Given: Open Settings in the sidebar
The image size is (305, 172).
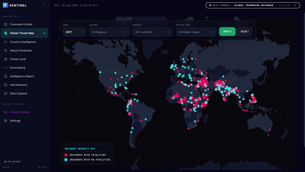Looking at the screenshot, I should coord(24,121).
